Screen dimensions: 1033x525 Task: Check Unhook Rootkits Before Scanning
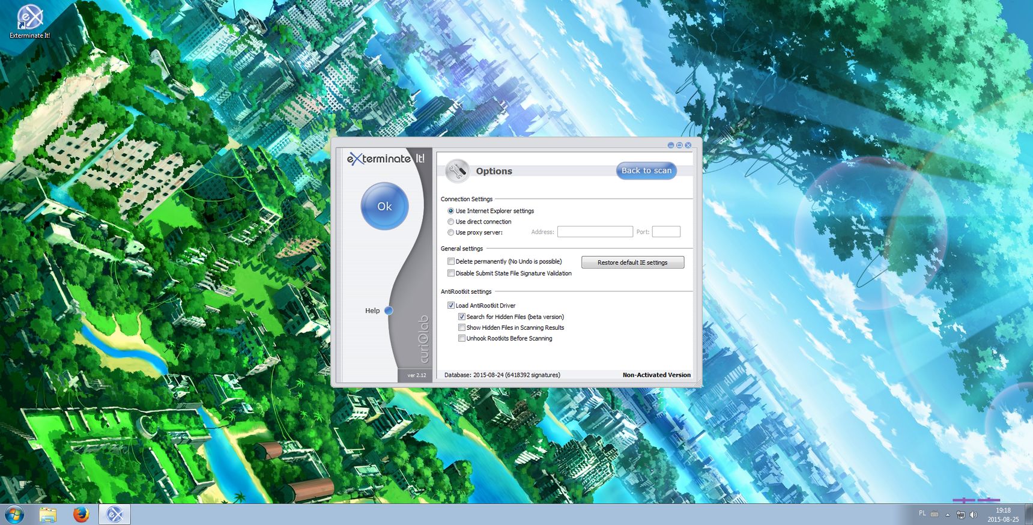(x=462, y=338)
